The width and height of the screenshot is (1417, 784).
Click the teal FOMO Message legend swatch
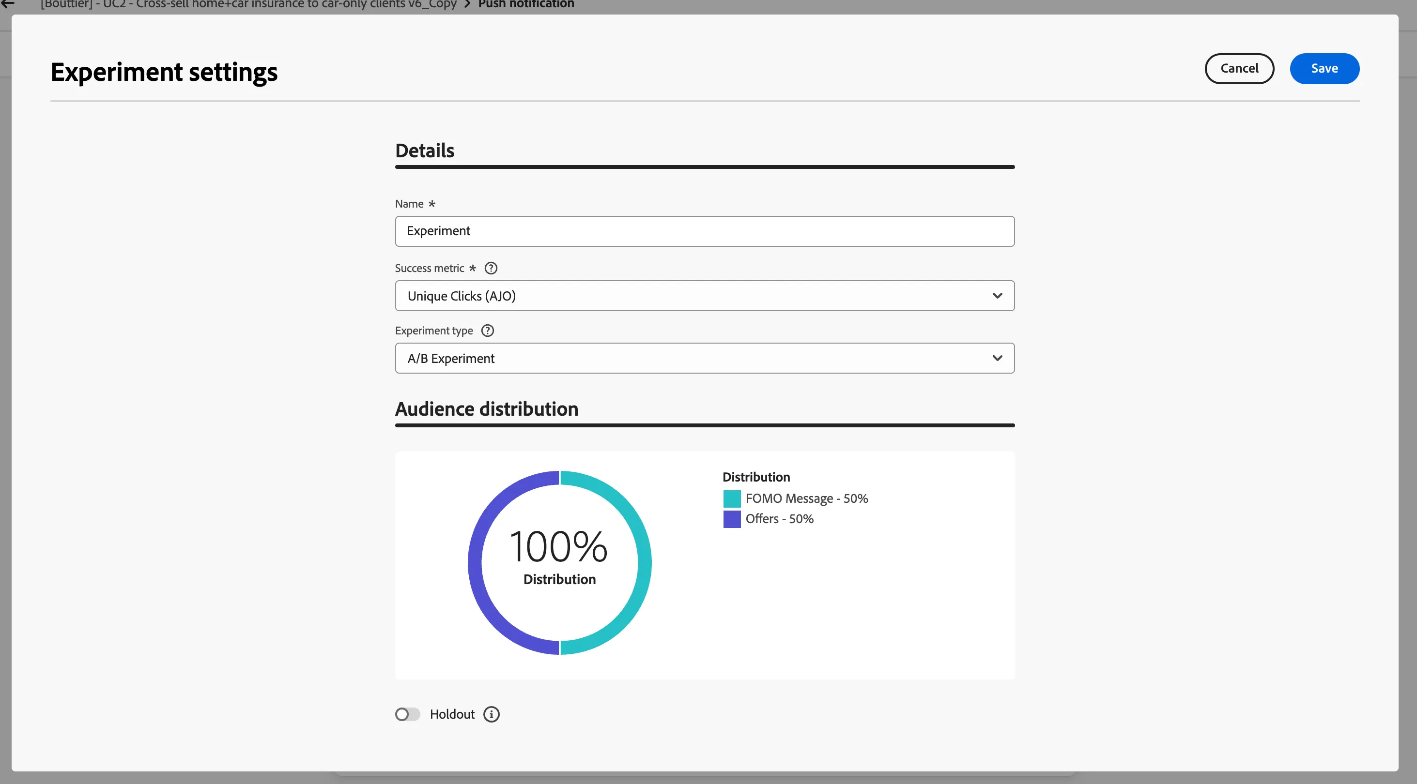click(732, 498)
